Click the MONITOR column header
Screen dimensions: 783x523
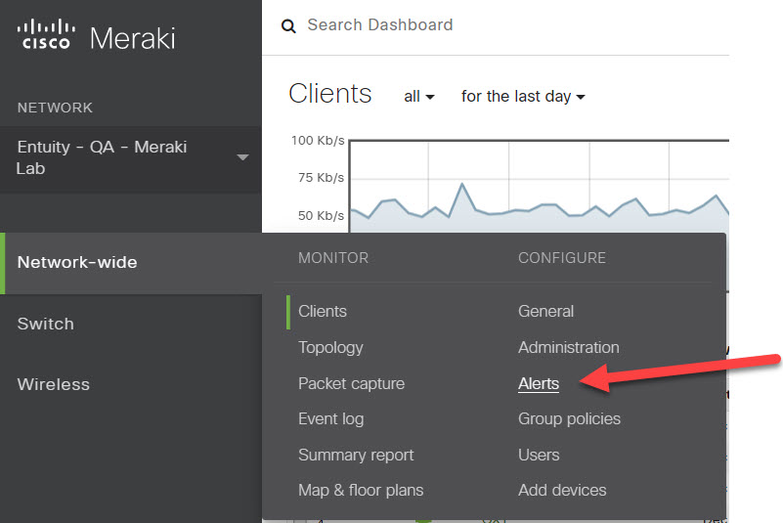(x=333, y=258)
